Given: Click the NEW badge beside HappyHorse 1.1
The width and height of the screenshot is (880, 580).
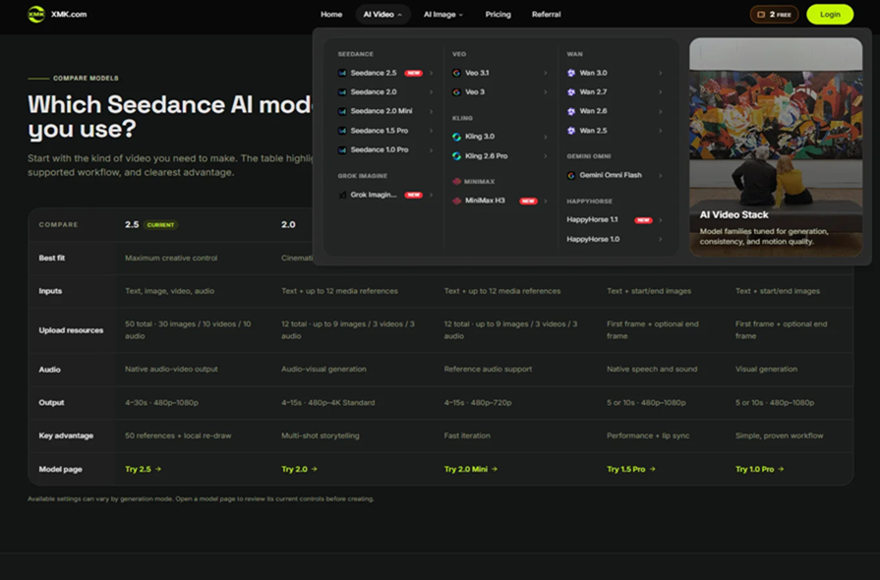Looking at the screenshot, I should (x=643, y=220).
